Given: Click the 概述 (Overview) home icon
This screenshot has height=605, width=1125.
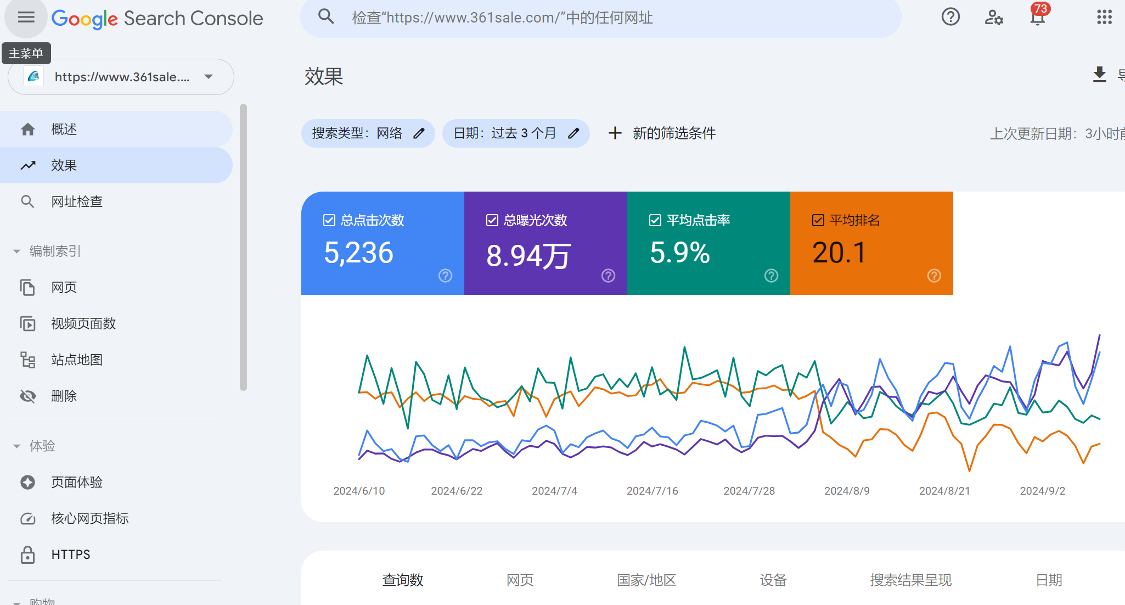Looking at the screenshot, I should coord(29,130).
